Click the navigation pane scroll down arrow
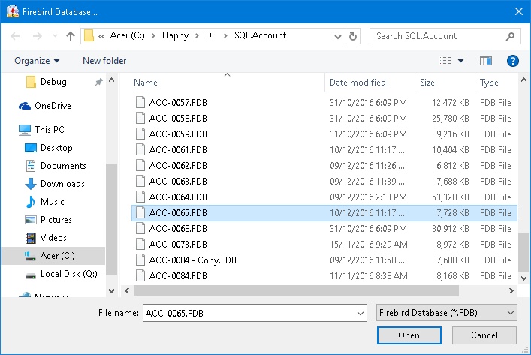This screenshot has width=531, height=355. coord(111,291)
